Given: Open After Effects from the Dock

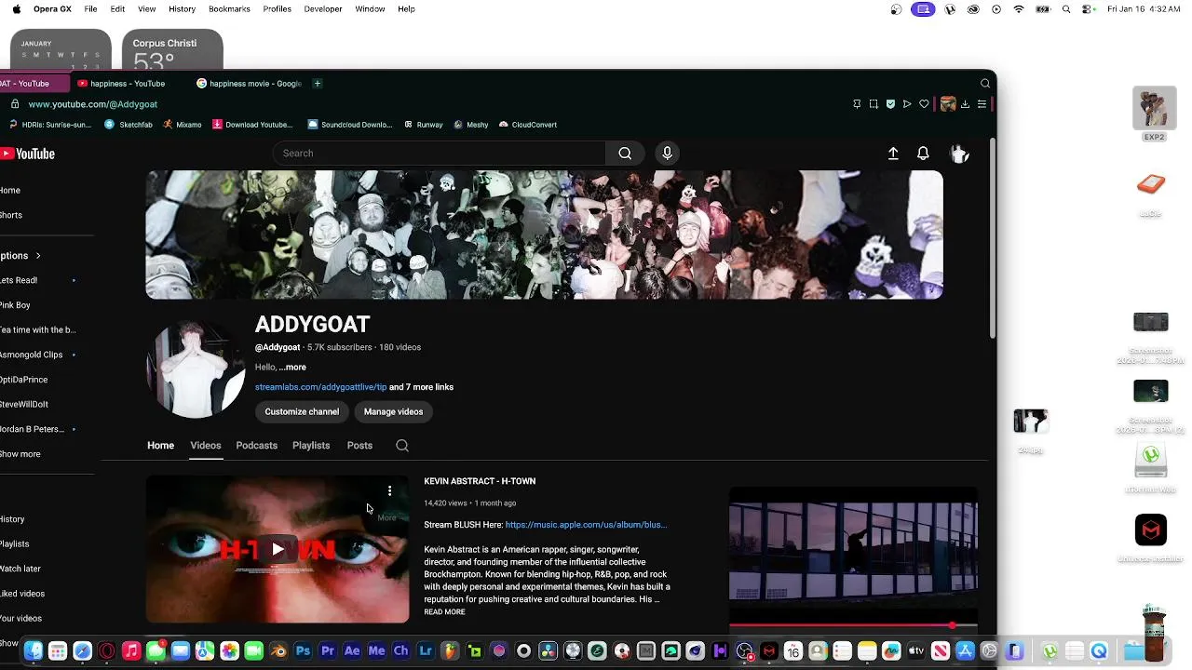Looking at the screenshot, I should coord(352,651).
